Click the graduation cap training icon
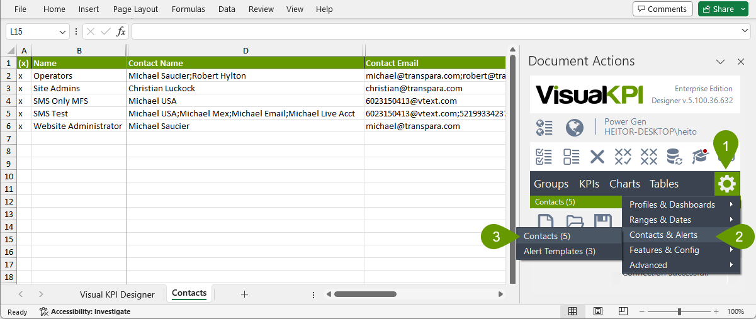This screenshot has width=756, height=319. click(x=700, y=156)
